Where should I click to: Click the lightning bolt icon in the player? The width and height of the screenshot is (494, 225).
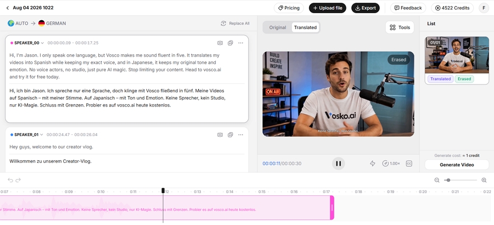click(372, 164)
